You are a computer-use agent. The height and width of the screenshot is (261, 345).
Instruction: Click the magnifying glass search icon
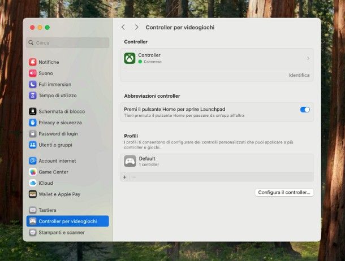pos(31,42)
